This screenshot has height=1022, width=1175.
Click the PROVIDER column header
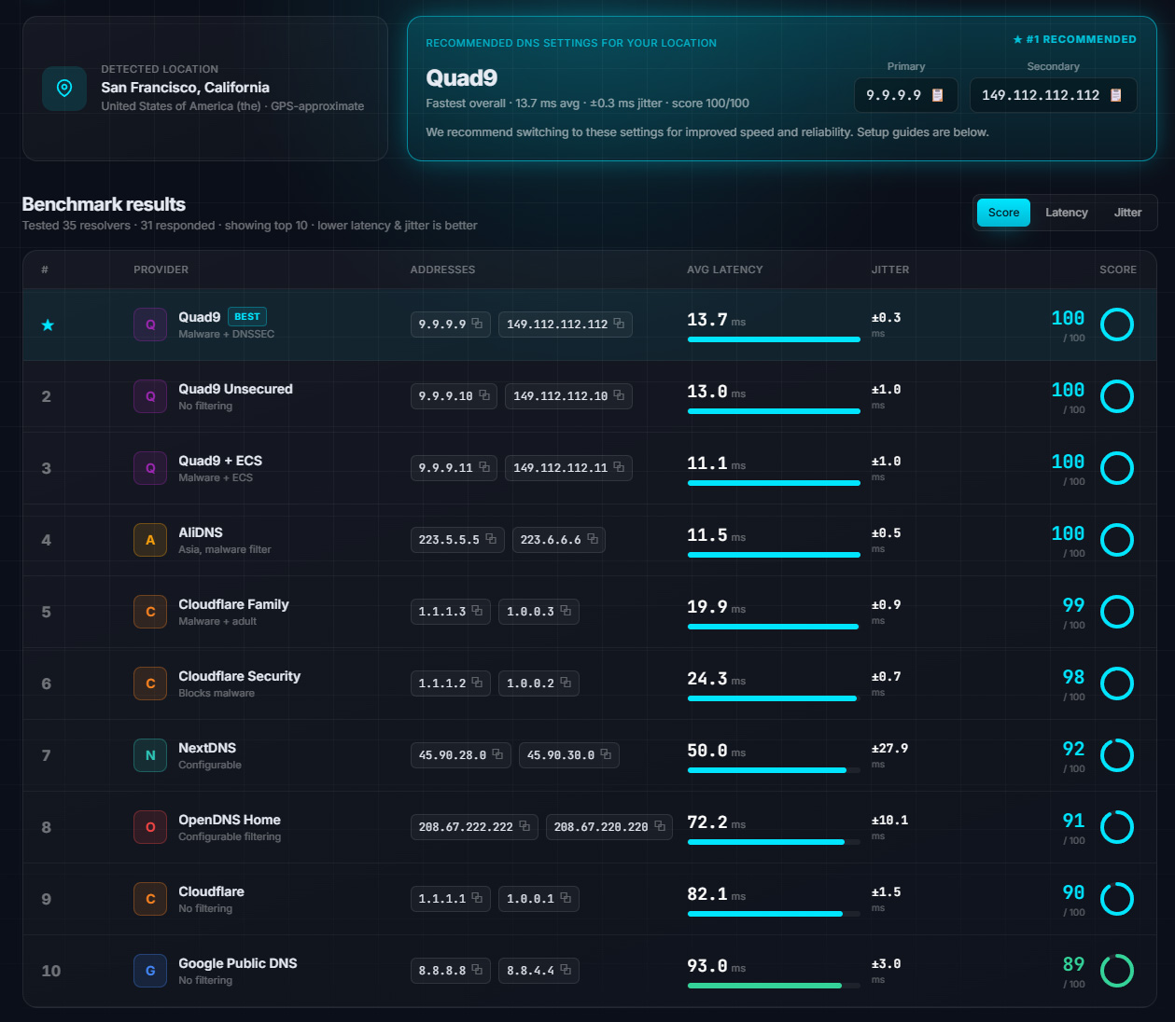point(161,269)
